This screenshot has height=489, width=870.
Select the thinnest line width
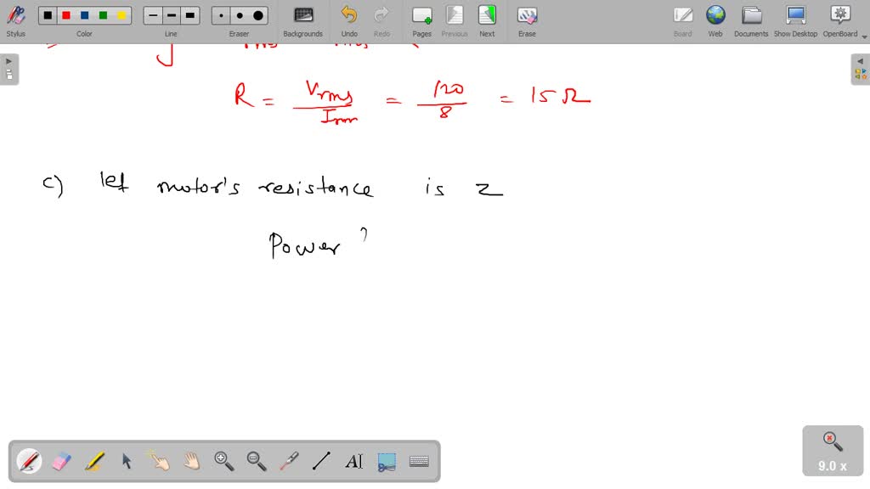[153, 15]
